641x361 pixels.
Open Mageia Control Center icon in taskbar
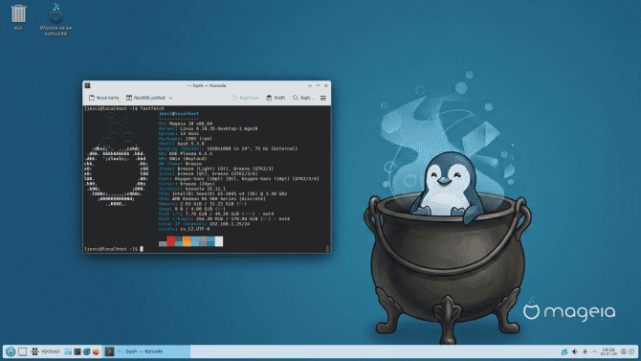(x=87, y=351)
